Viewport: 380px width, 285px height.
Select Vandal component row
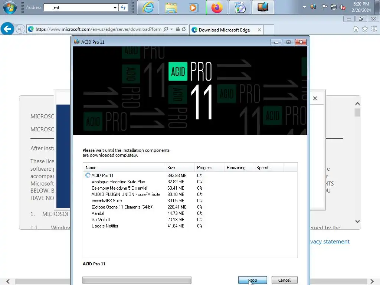[x=190, y=213]
